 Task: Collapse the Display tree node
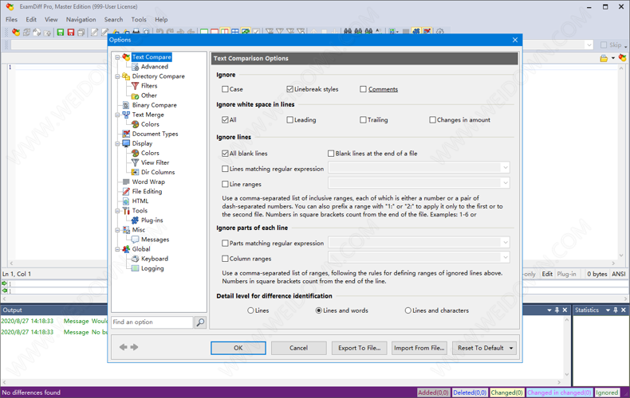coord(117,143)
